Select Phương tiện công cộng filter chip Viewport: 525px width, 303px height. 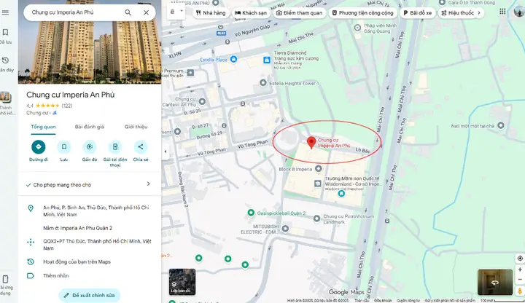point(362,12)
